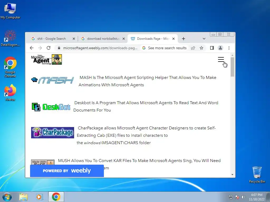
Task: Launch Windows Media Player from taskbar
Action: pos(39,197)
